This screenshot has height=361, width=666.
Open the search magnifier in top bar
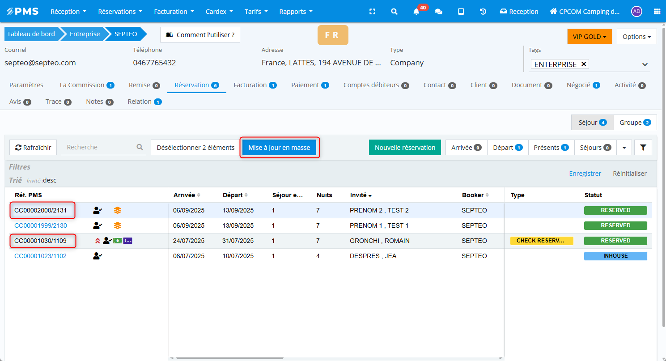394,12
